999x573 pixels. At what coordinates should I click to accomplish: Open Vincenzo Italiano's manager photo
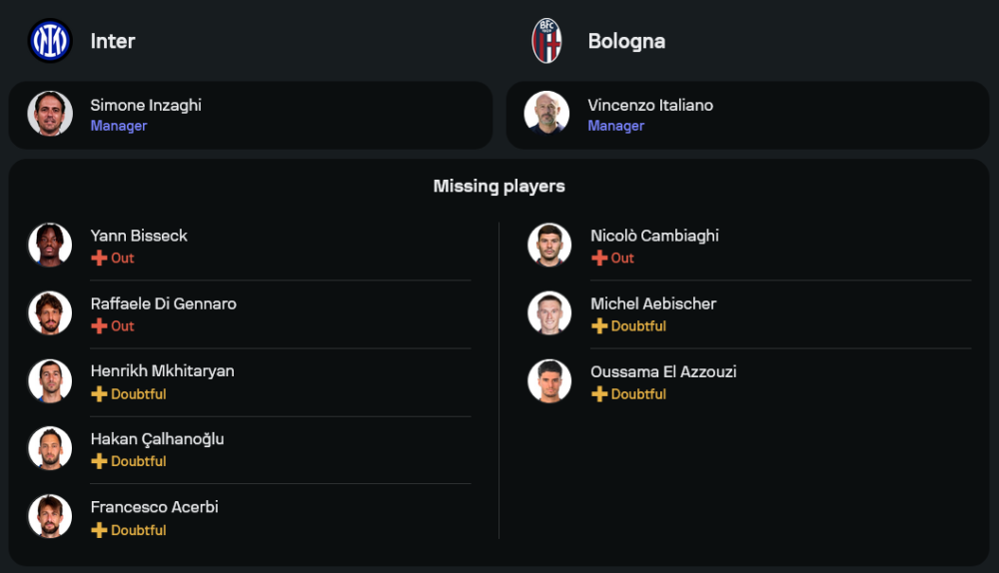[546, 114]
